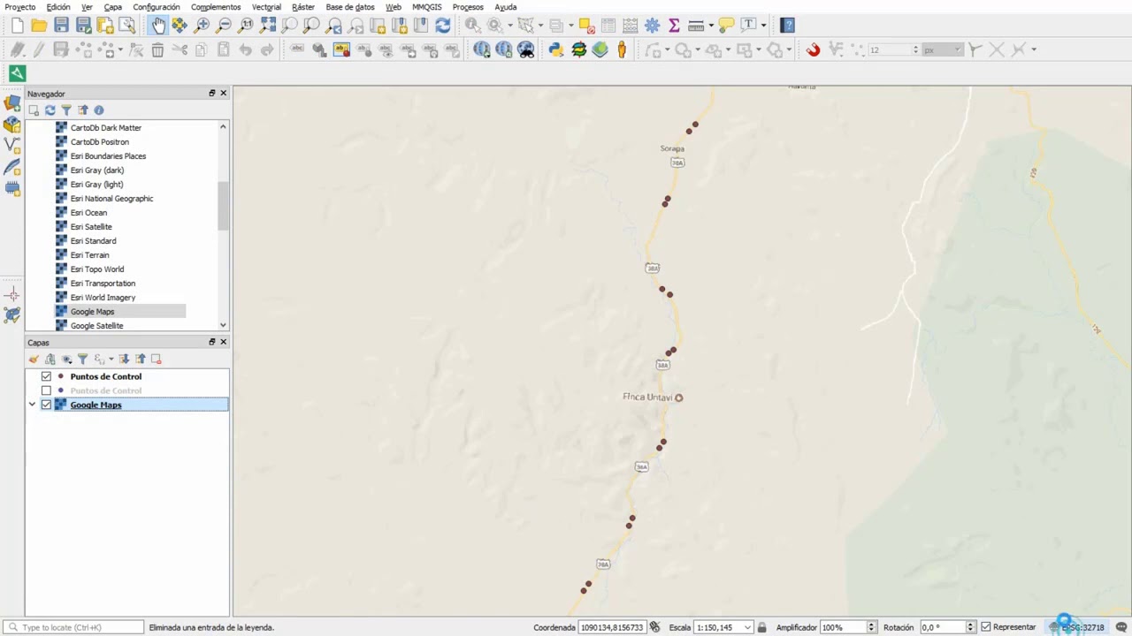Enable snapping with the red magnet icon
Viewport: 1132px width, 636px height.
click(x=813, y=49)
